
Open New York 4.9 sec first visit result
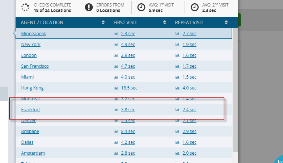click(128, 45)
